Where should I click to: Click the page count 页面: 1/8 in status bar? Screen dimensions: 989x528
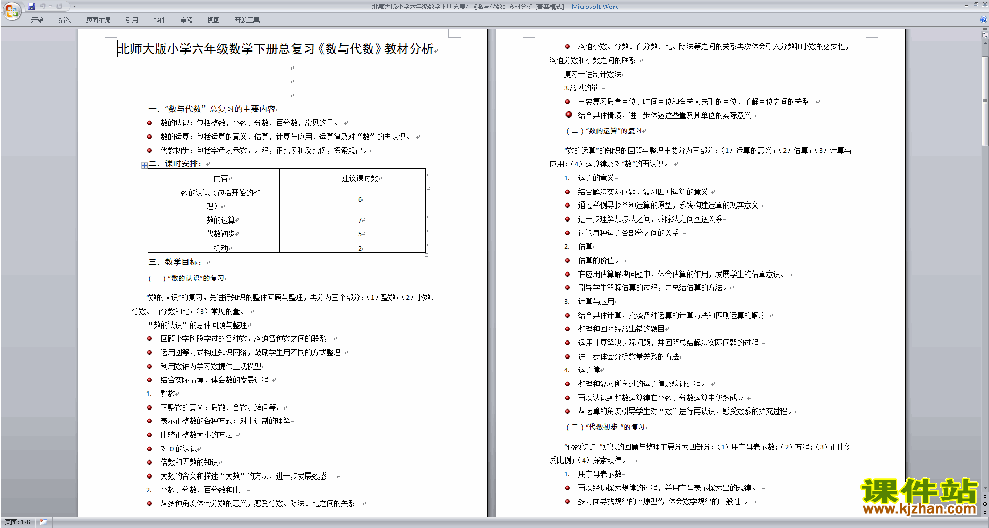tap(18, 522)
